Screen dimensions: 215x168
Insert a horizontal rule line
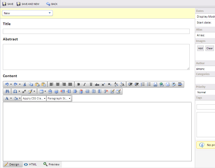[180, 84]
